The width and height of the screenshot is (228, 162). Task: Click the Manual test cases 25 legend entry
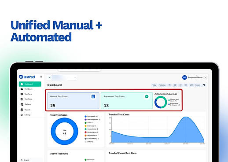point(173,100)
